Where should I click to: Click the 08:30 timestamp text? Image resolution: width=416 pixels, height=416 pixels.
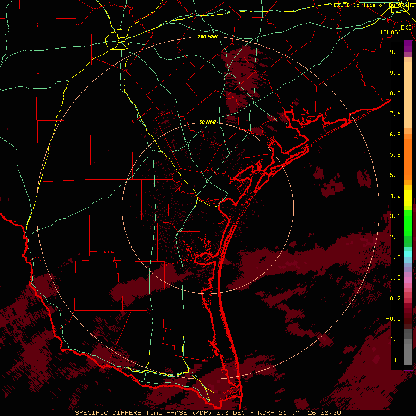[331, 413]
